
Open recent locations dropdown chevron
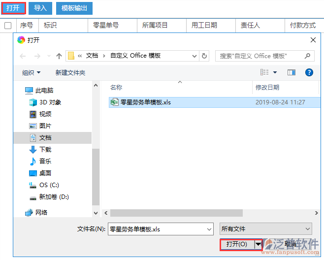[x=49, y=56]
